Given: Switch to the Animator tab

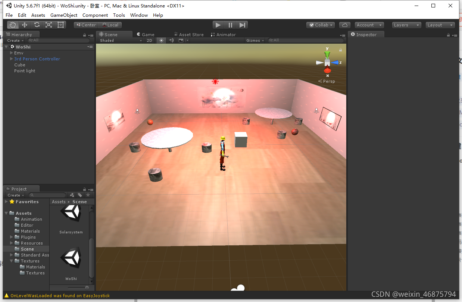Looking at the screenshot, I should 223,34.
